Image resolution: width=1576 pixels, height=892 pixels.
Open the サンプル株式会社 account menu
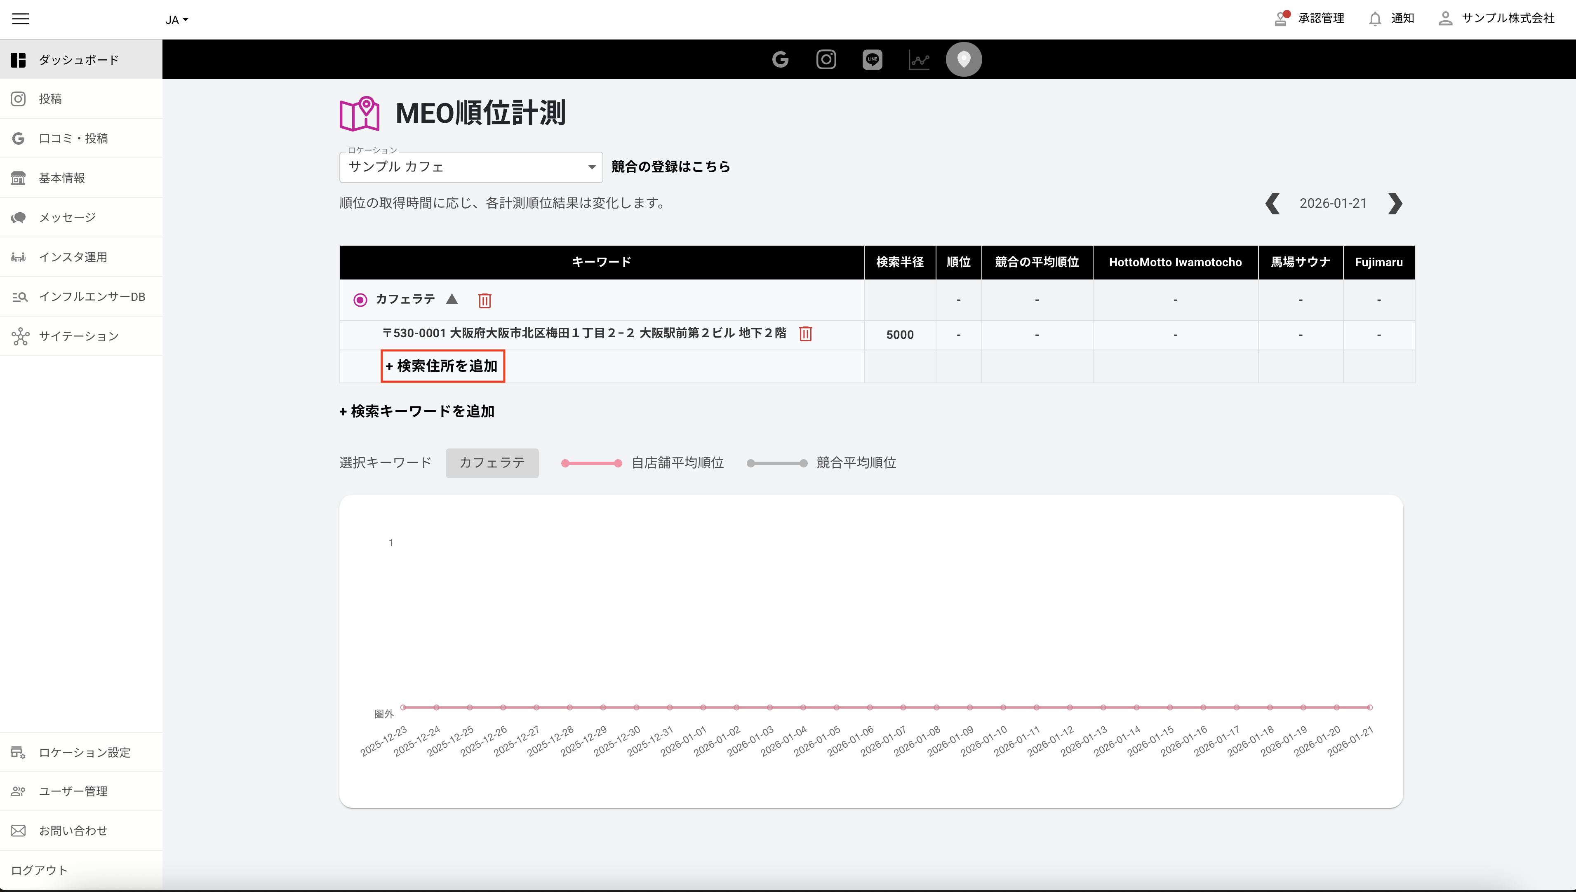point(1496,19)
